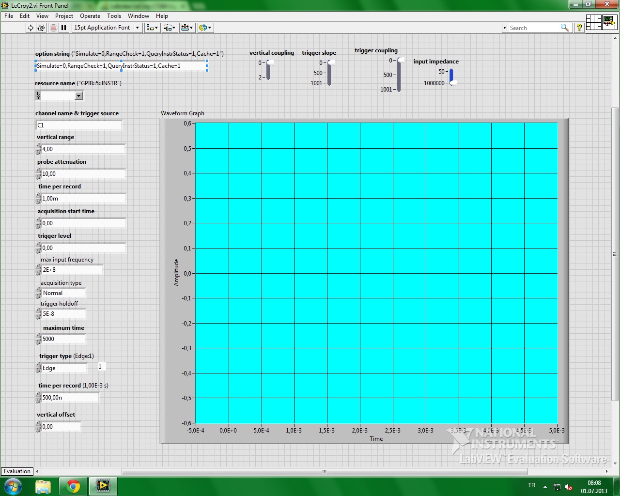
Task: Open the Distribute Objects tool menu
Action: [x=170, y=28]
